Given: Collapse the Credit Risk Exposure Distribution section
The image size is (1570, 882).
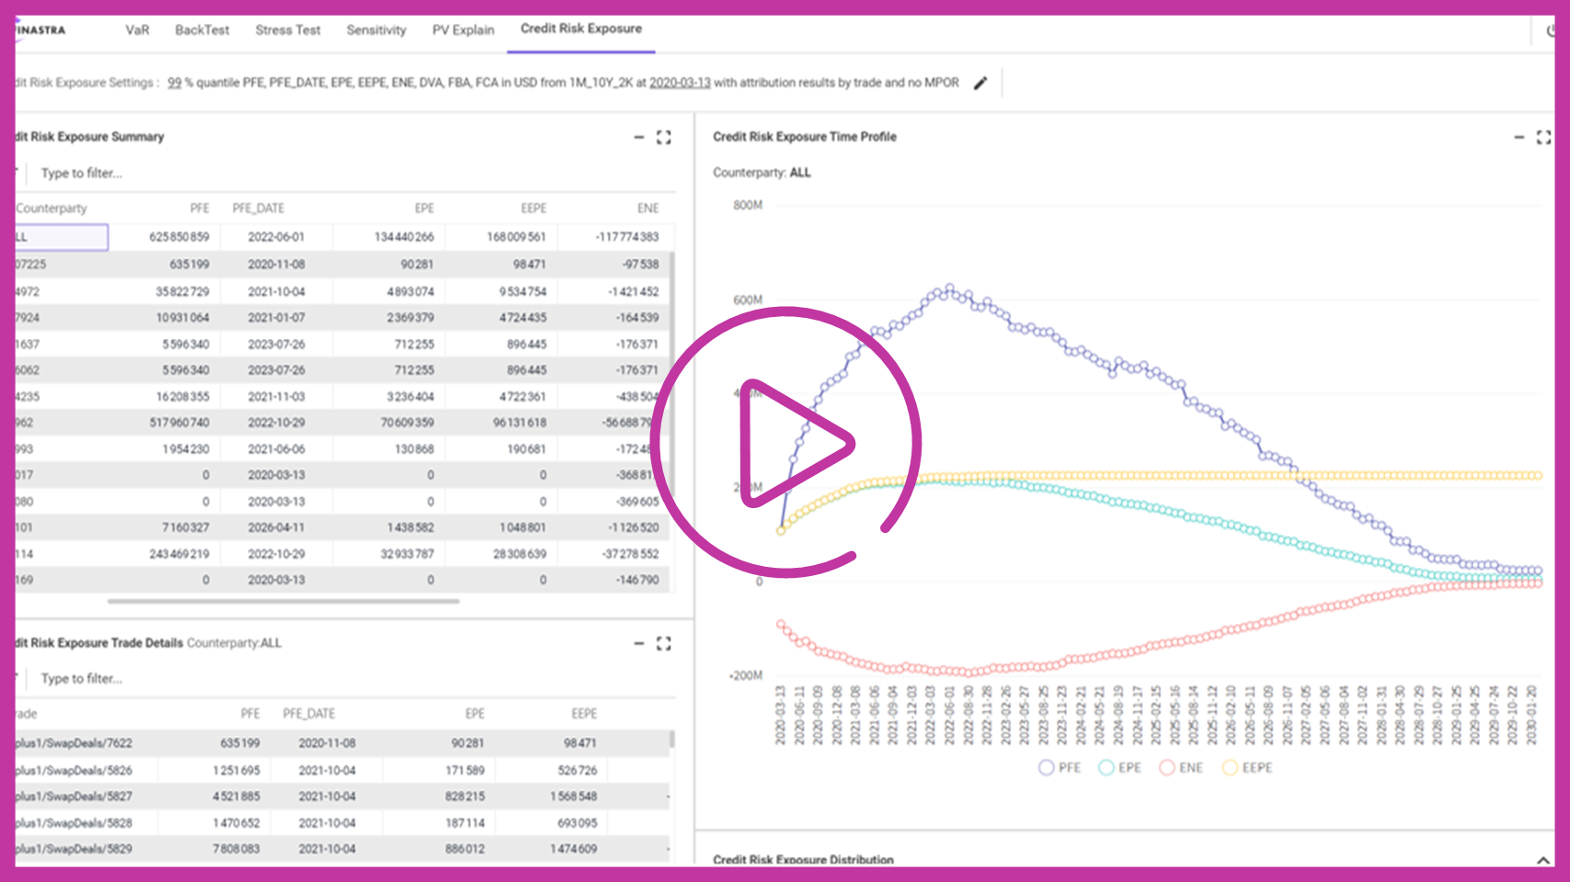Looking at the screenshot, I should pyautogui.click(x=1542, y=860).
